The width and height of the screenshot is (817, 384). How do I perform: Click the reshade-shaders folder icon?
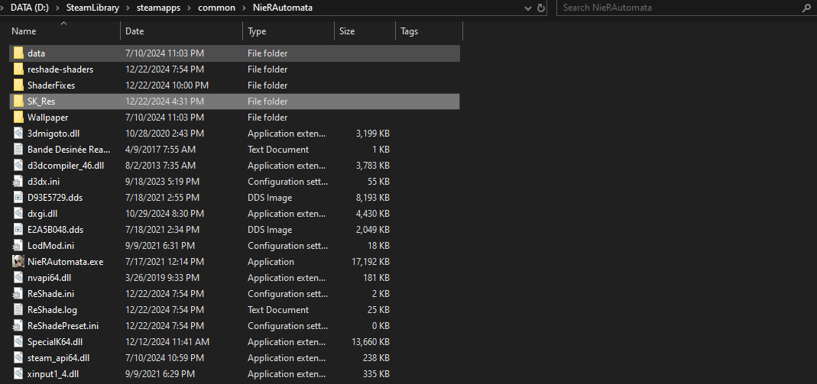(19, 69)
